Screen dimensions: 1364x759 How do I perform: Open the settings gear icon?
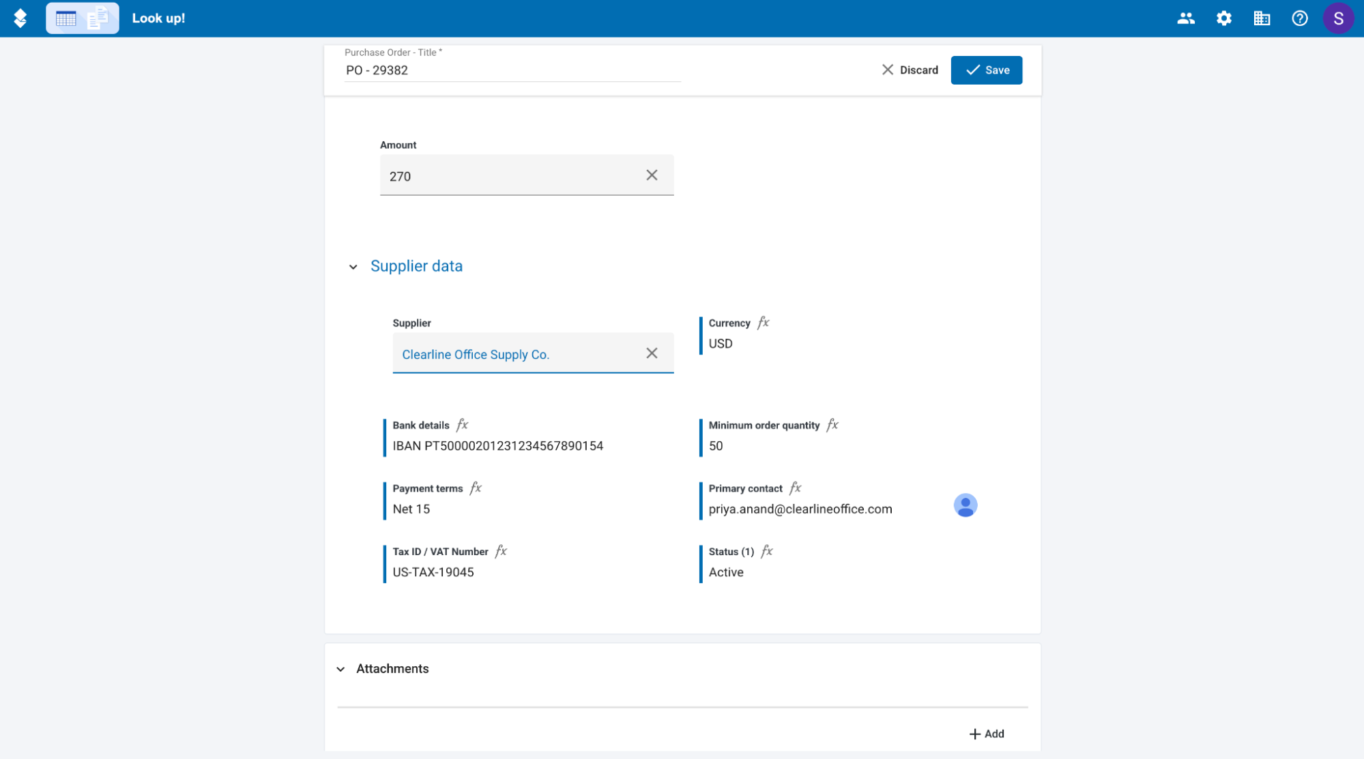pos(1224,18)
